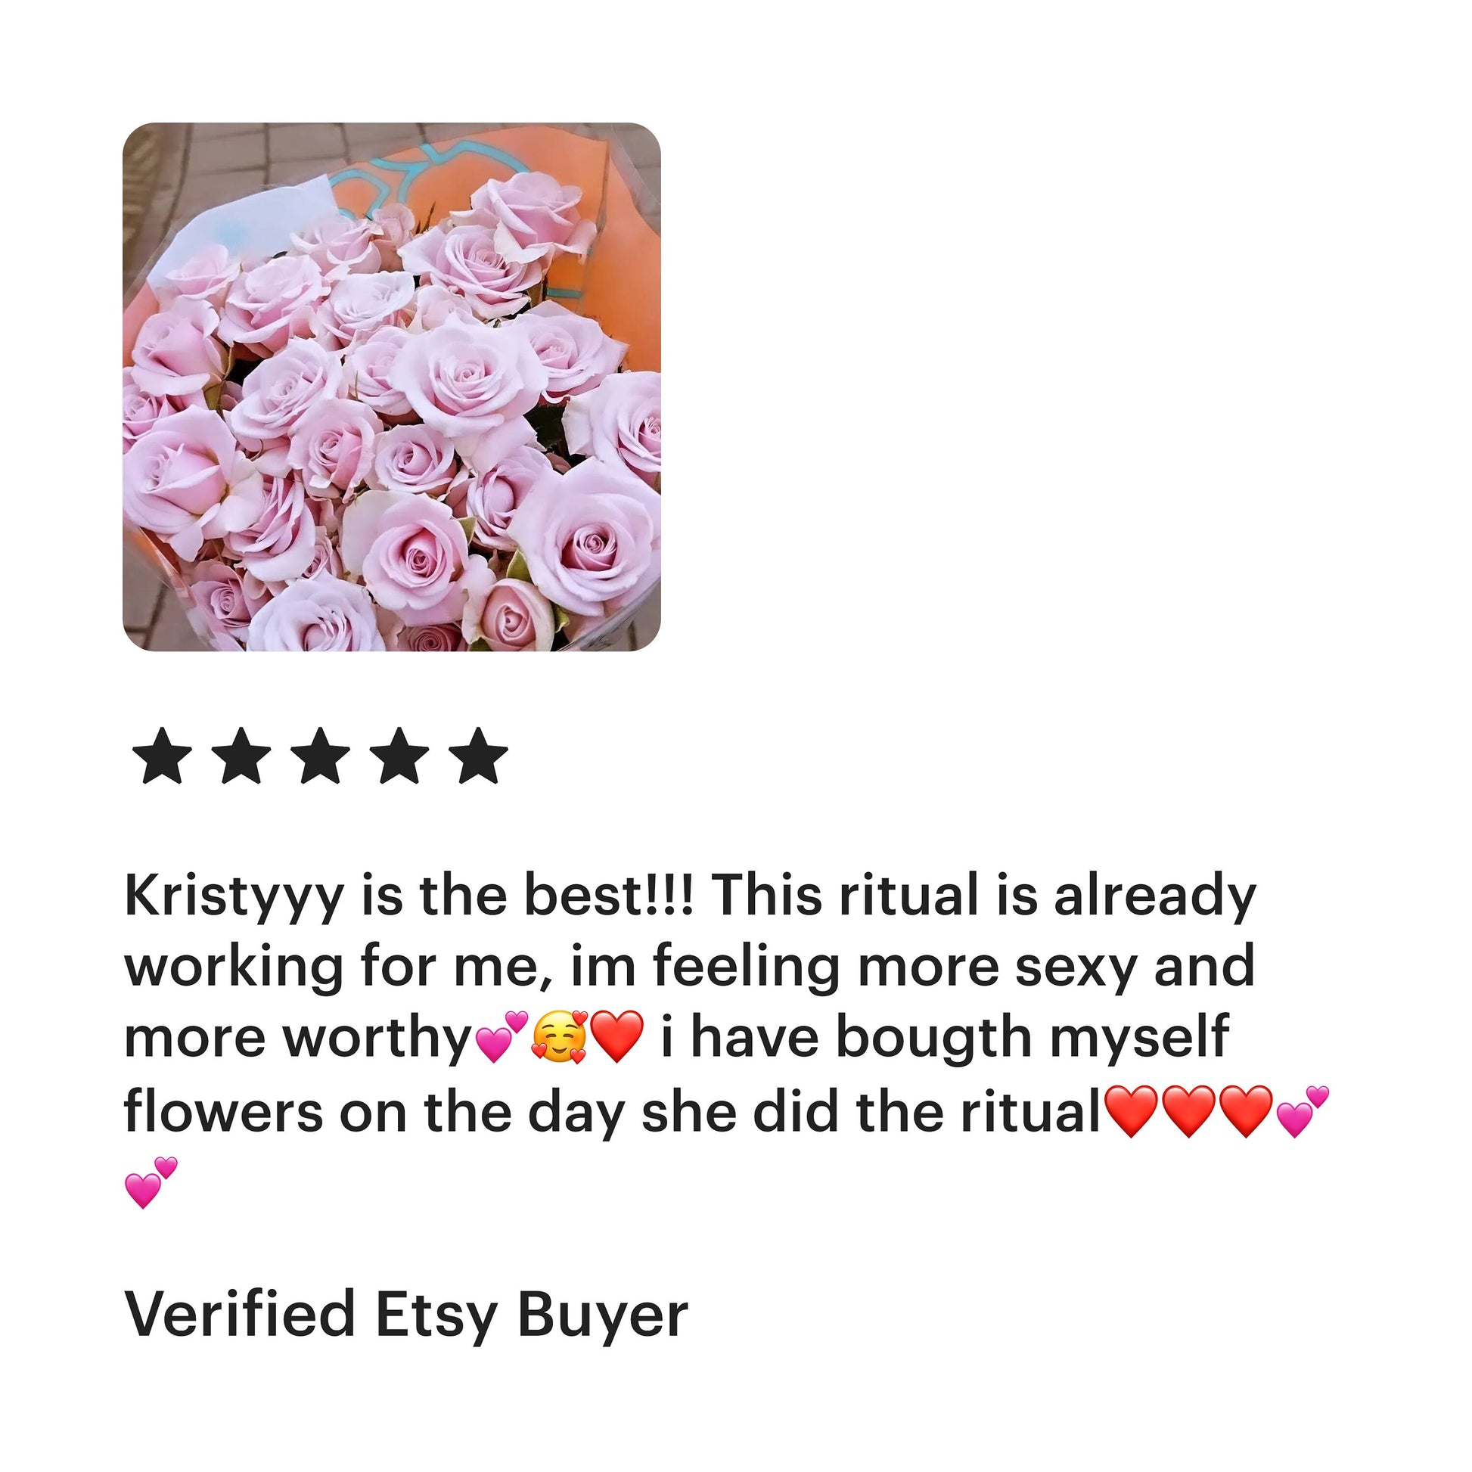Open the pink roses review photo
This screenshot has height=1472, width=1472.
click(392, 387)
